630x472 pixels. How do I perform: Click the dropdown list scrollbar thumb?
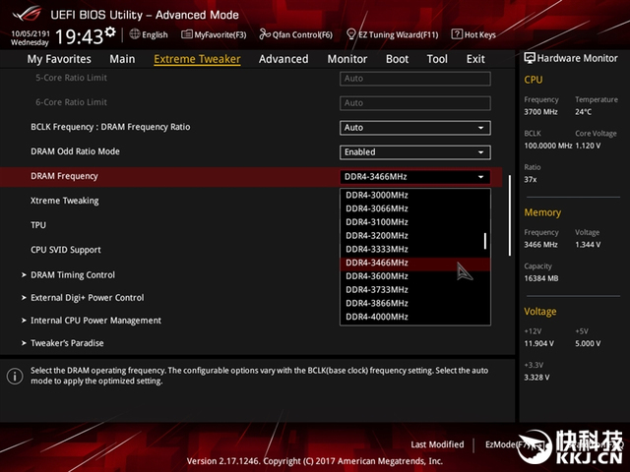(485, 241)
